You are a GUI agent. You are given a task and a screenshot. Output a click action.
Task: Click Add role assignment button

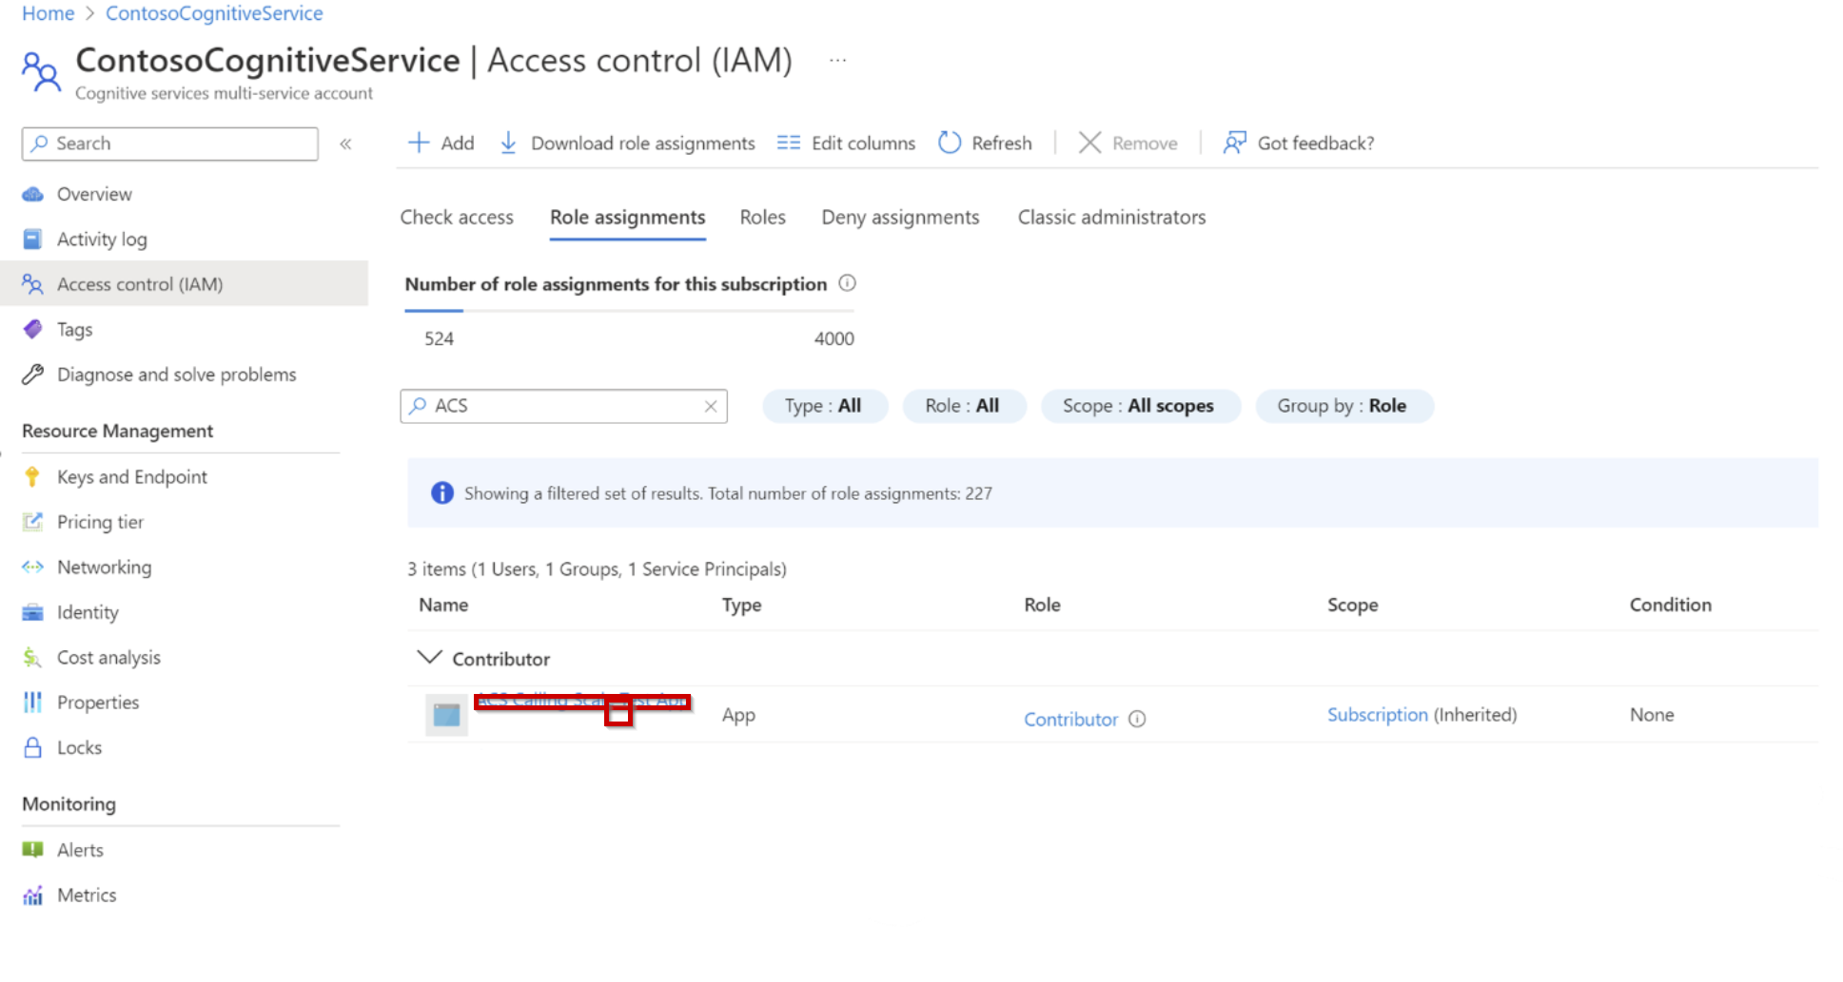(x=441, y=143)
